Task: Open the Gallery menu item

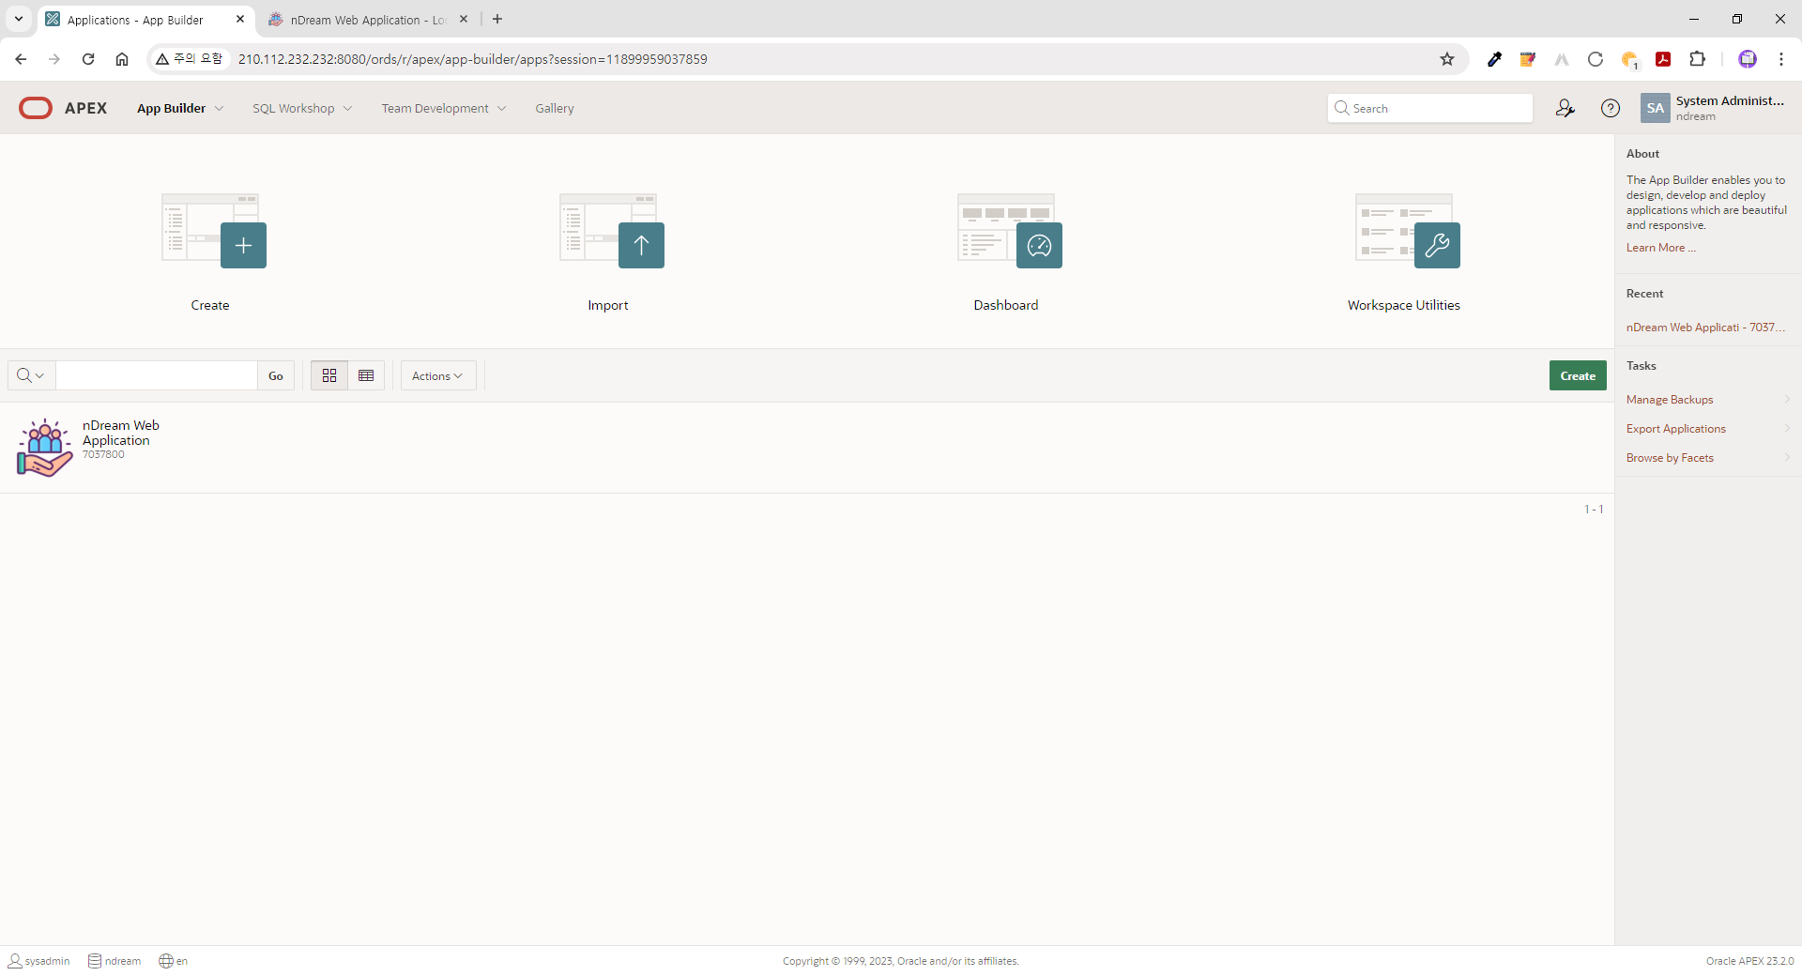Action: click(555, 109)
